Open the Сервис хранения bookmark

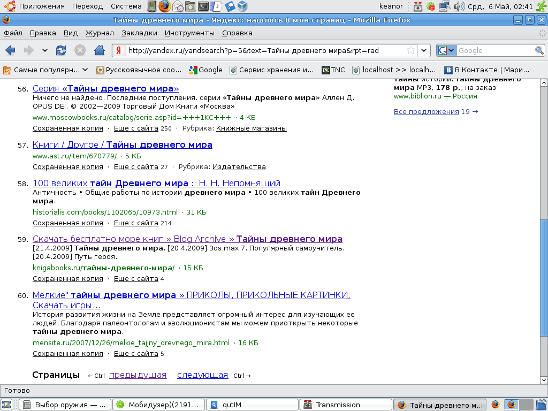[x=271, y=70]
